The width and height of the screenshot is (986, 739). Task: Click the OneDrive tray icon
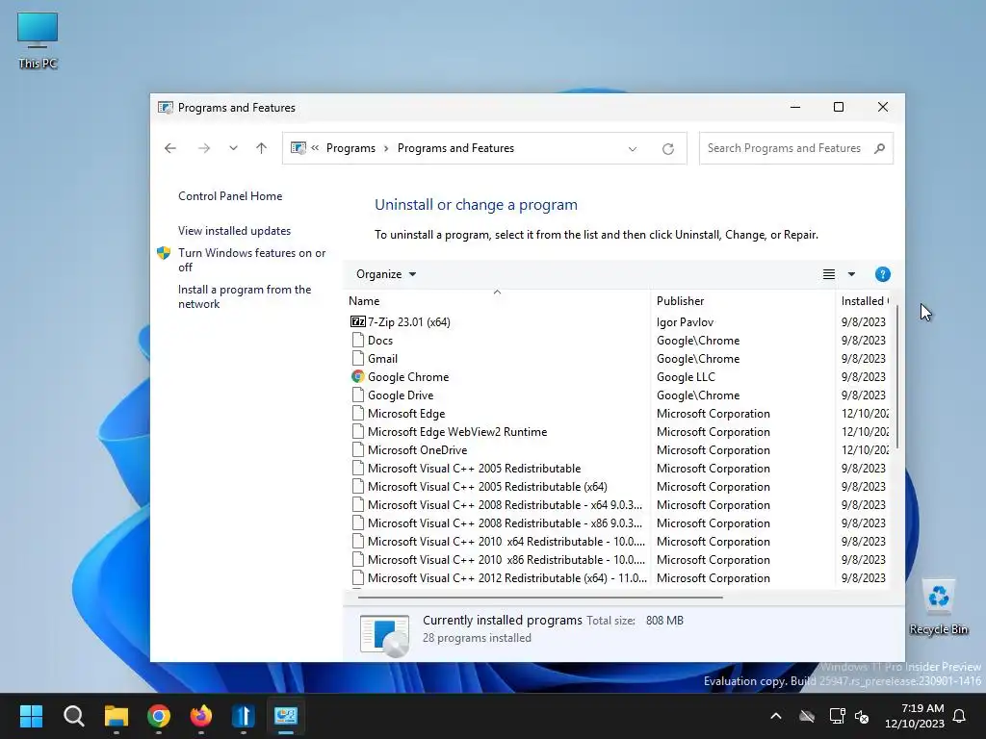807,716
